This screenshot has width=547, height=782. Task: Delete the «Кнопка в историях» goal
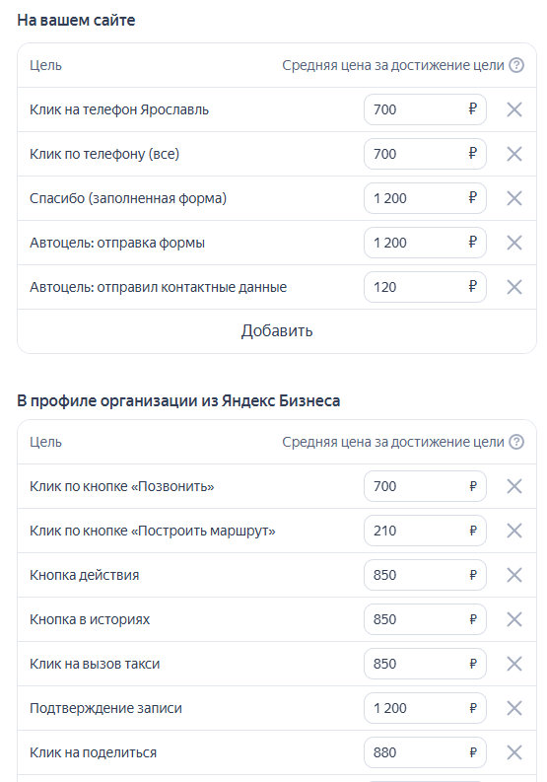coord(514,619)
